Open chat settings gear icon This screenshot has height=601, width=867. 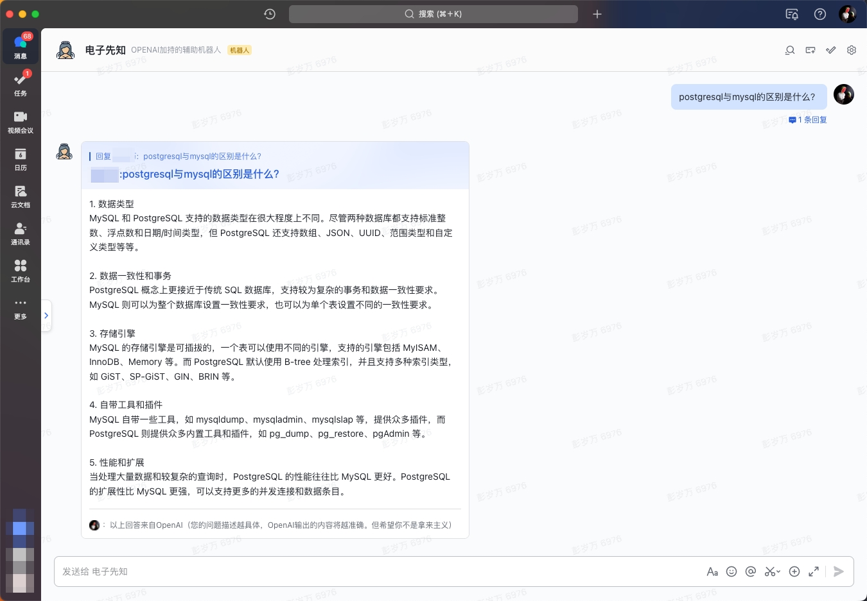(x=852, y=50)
